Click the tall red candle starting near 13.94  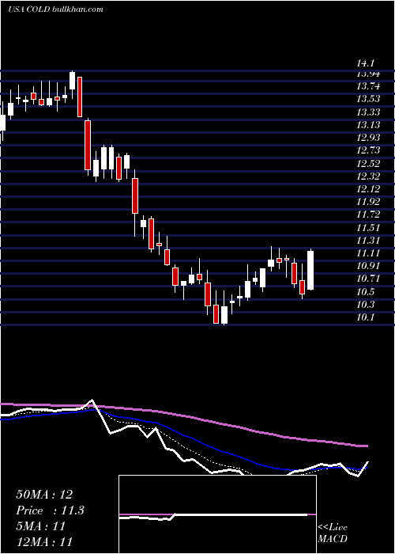point(80,97)
